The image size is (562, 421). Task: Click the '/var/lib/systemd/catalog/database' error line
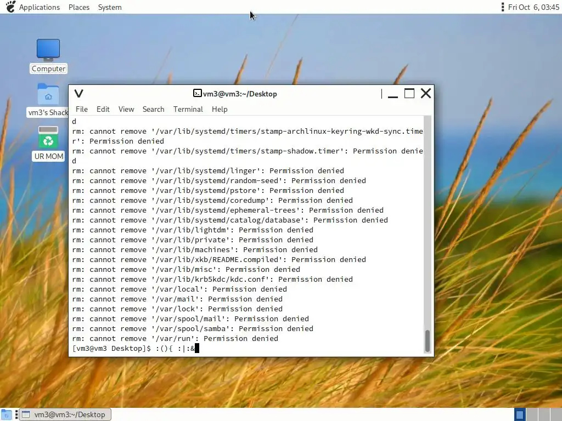[230, 220]
